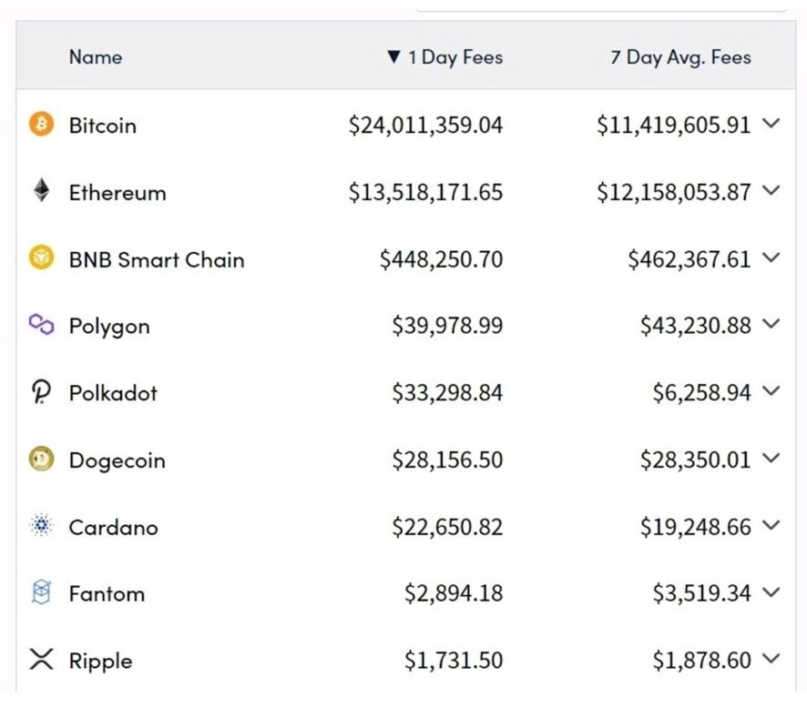807x707 pixels.
Task: Click the BNB Smart Chain icon
Action: point(41,258)
